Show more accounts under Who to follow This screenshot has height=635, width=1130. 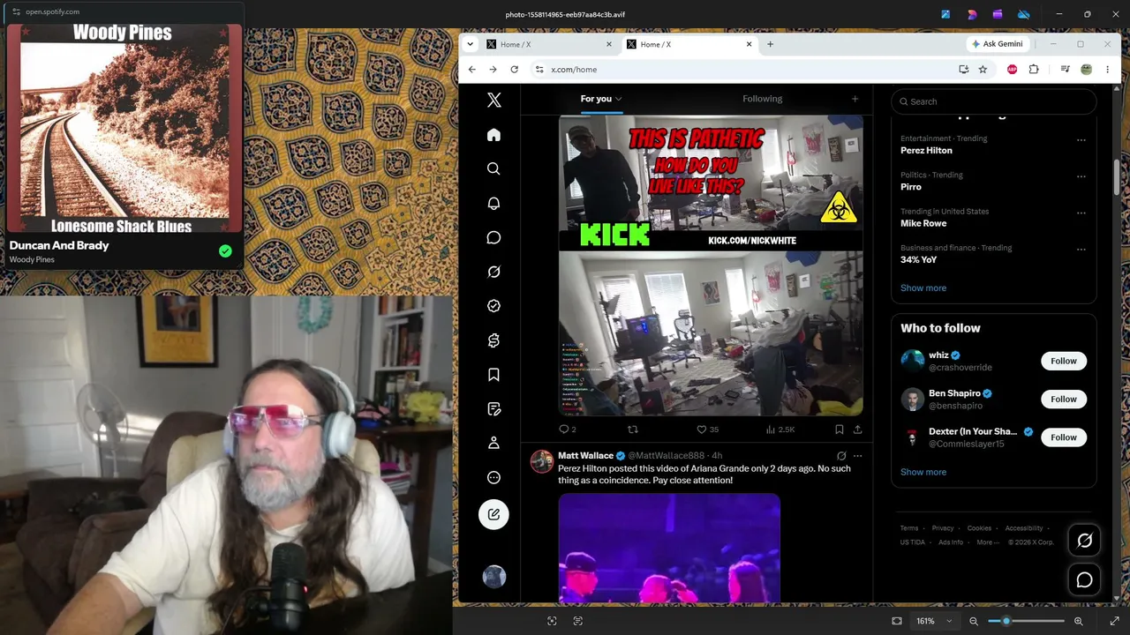(923, 472)
